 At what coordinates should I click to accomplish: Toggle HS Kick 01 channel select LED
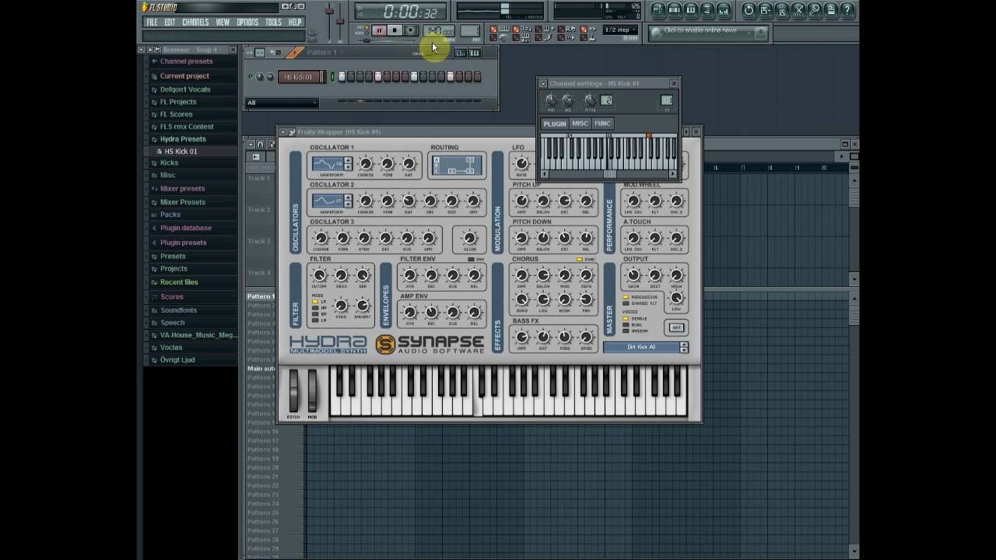pos(332,77)
